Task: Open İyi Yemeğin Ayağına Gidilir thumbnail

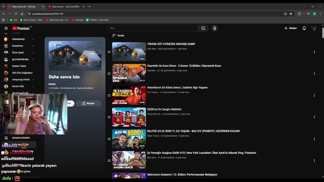Action: click(129, 160)
